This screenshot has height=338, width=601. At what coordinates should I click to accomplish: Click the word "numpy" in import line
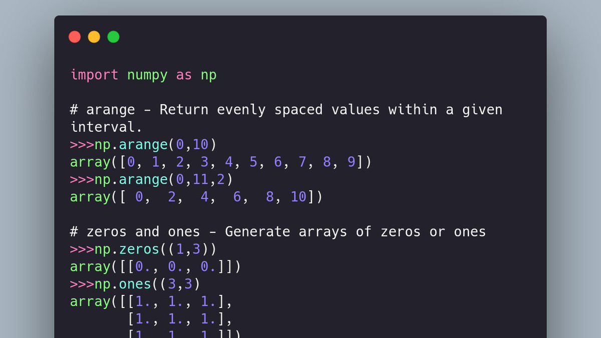pos(147,76)
